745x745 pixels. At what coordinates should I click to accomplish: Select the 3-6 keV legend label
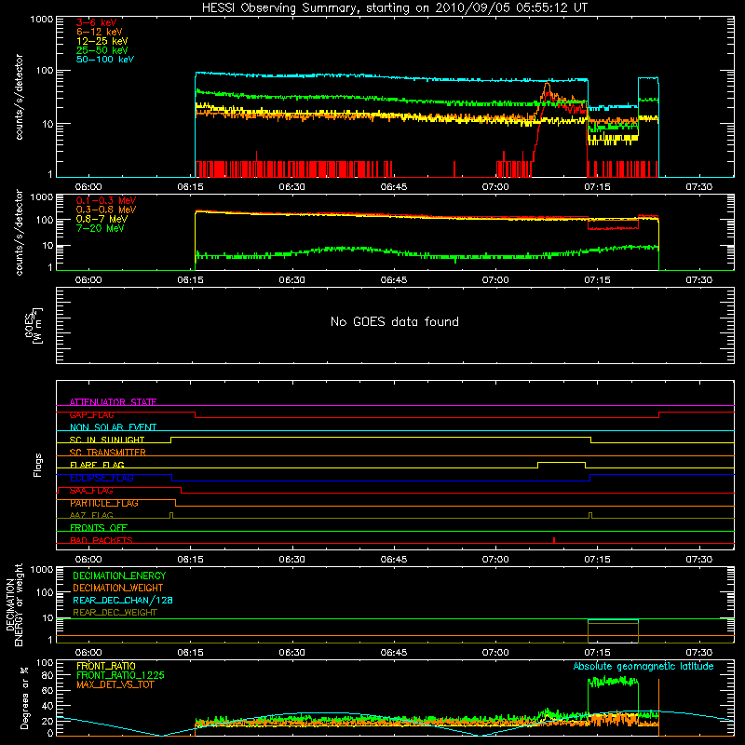(x=97, y=22)
